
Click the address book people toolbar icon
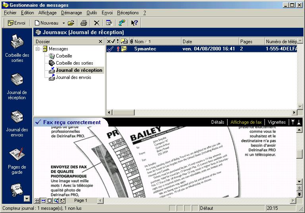point(122,23)
